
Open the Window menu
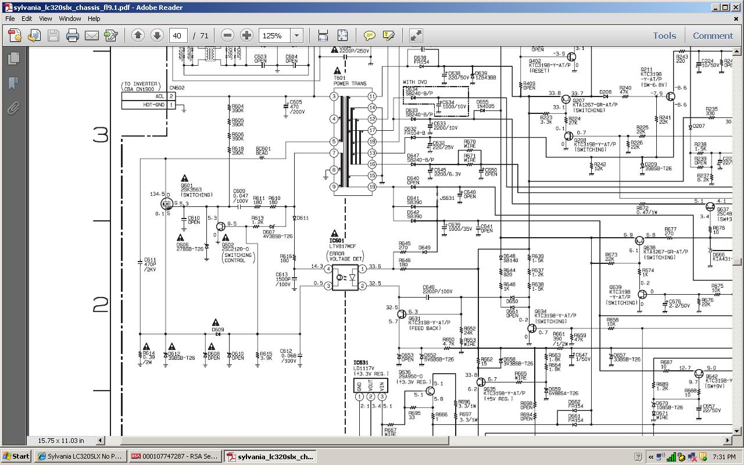pyautogui.click(x=70, y=19)
